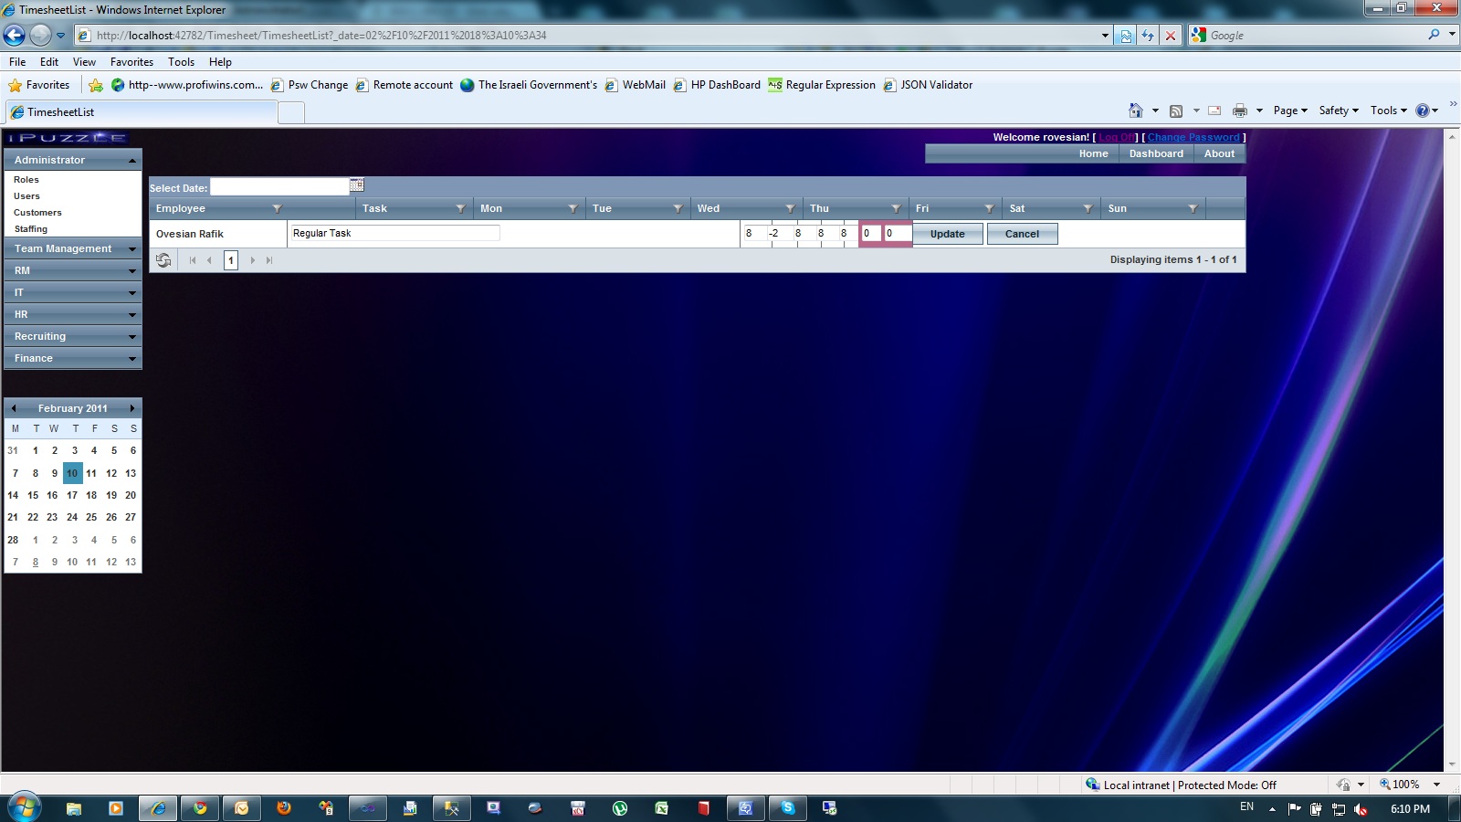Image resolution: width=1461 pixels, height=822 pixels.
Task: Click the Cancel button
Action: [1022, 234]
